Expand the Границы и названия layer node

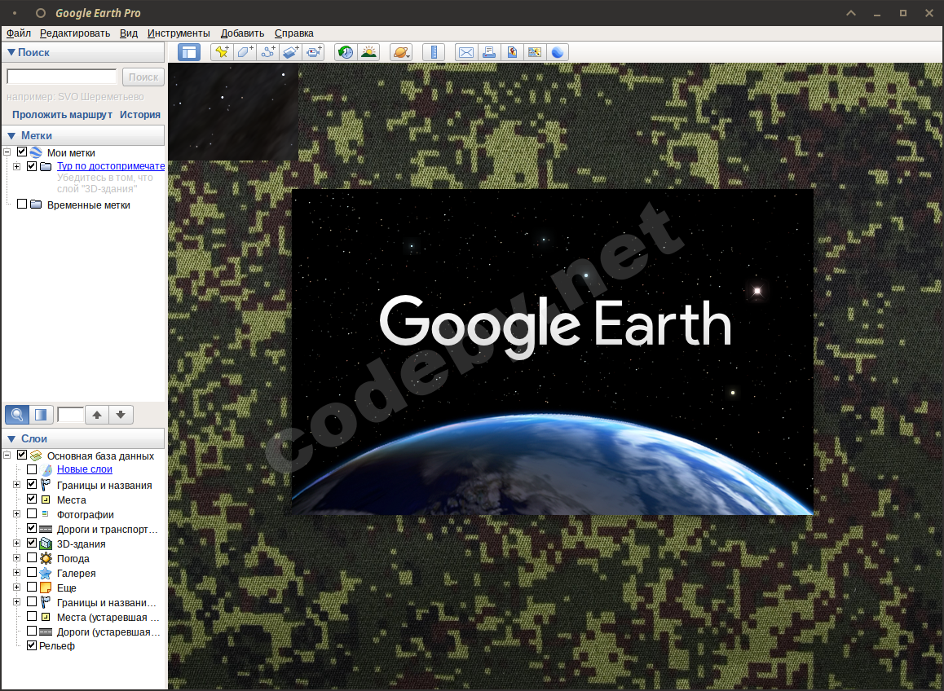pyautogui.click(x=17, y=485)
